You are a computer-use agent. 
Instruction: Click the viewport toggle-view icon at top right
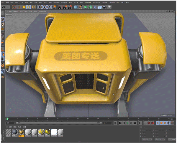click(174, 11)
